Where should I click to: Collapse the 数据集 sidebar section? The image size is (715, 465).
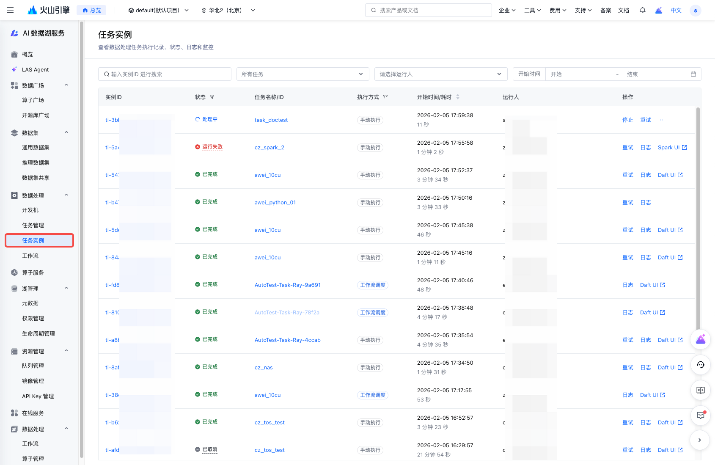[66, 132]
